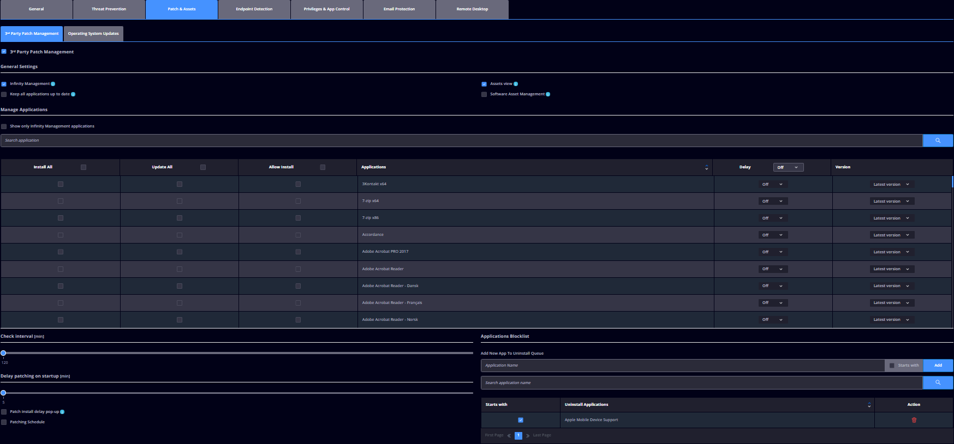Viewport: 954px width, 444px height.
Task: Delete Apple Mobile Device Support entry
Action: coord(914,420)
